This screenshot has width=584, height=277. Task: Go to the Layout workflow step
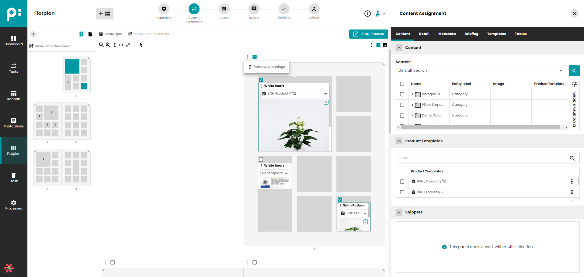(x=224, y=9)
